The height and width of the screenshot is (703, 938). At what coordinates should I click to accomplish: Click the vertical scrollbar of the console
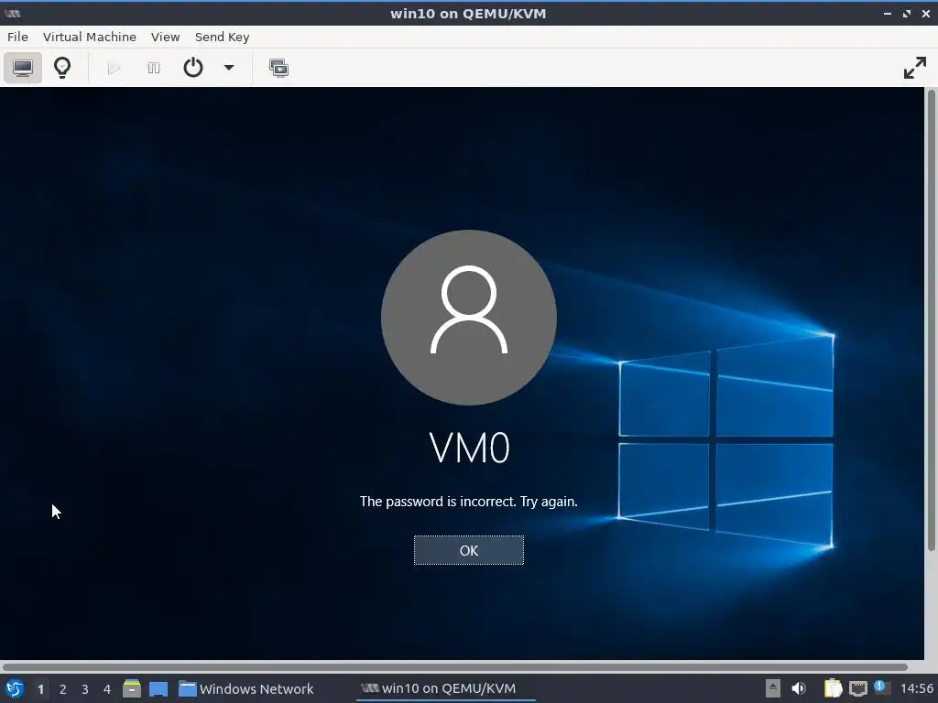[x=932, y=319]
